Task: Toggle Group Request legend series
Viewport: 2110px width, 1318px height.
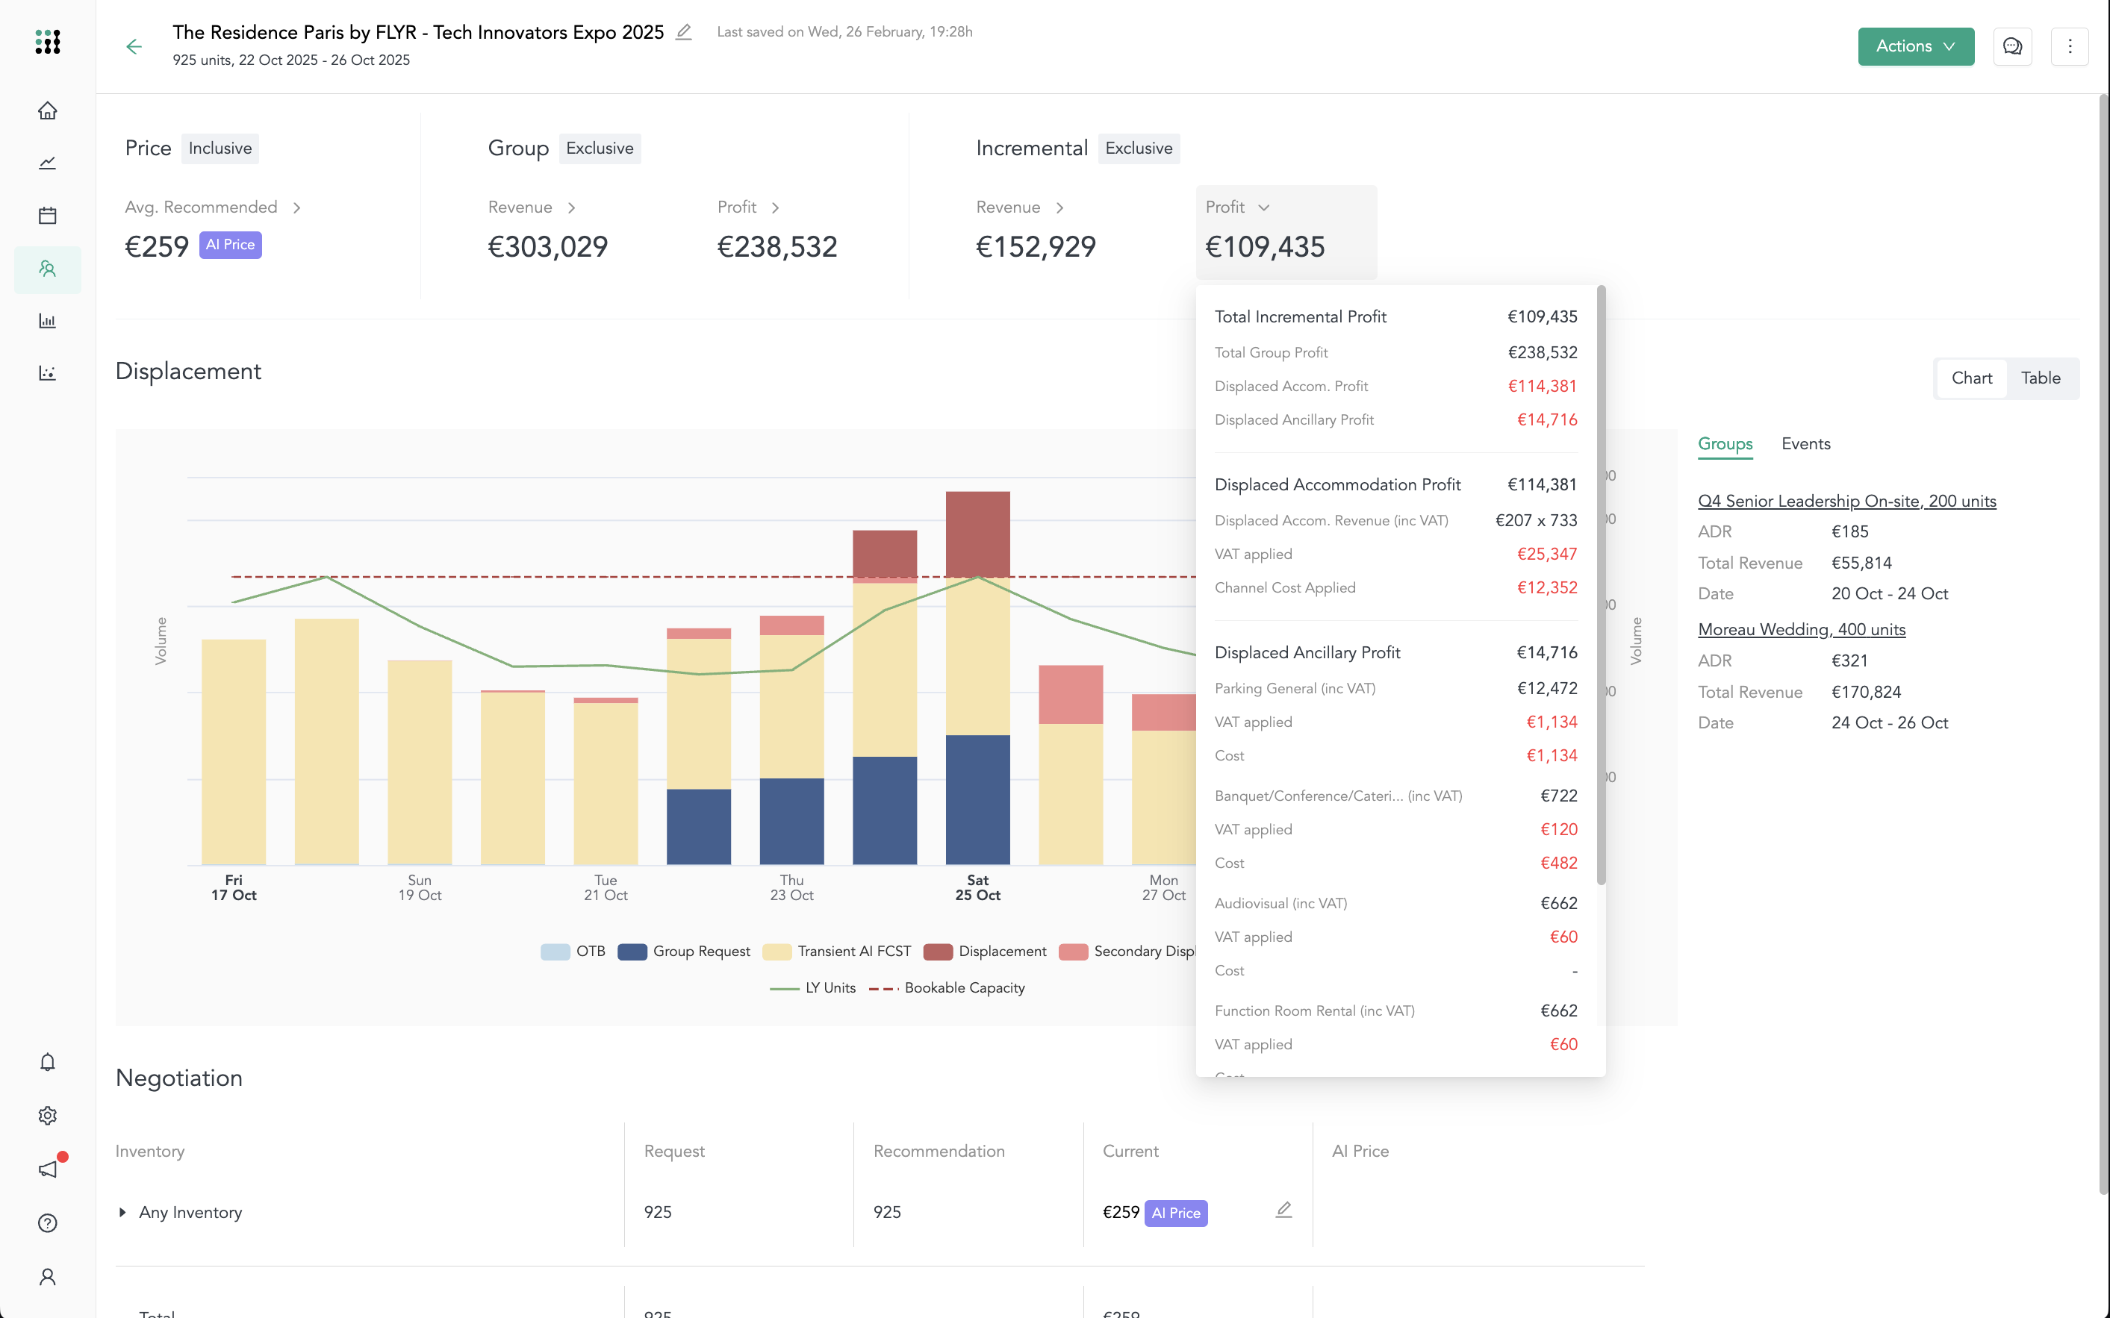Action: (x=684, y=951)
